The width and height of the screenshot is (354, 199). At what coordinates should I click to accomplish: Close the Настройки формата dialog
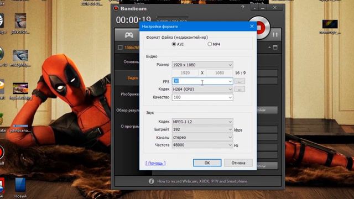tap(252, 27)
